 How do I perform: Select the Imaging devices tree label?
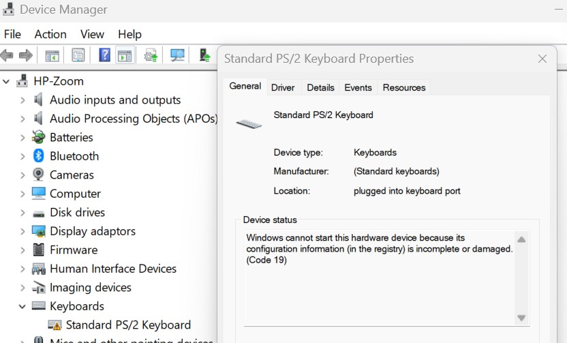91,287
